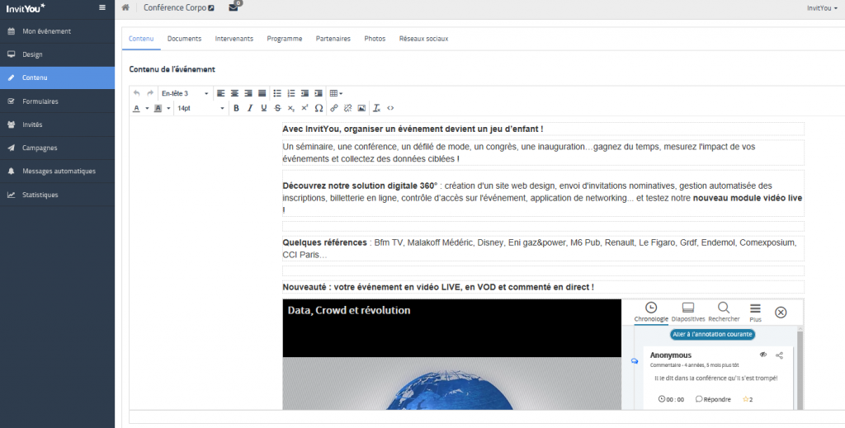The width and height of the screenshot is (845, 428).
Task: Apply the background highlight color button
Action: click(x=158, y=108)
